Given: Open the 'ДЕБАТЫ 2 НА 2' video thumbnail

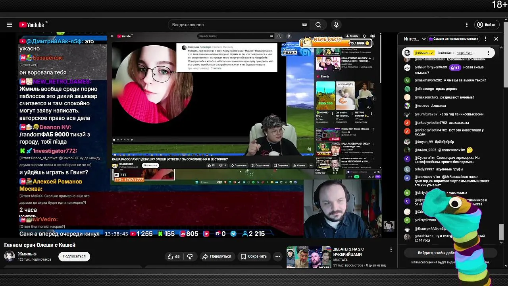Looking at the screenshot, I should point(309,257).
